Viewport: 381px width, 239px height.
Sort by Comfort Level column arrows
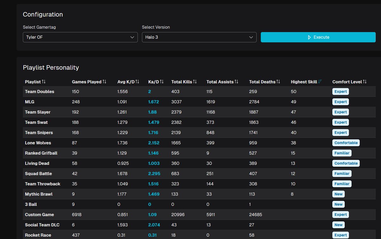364,82
